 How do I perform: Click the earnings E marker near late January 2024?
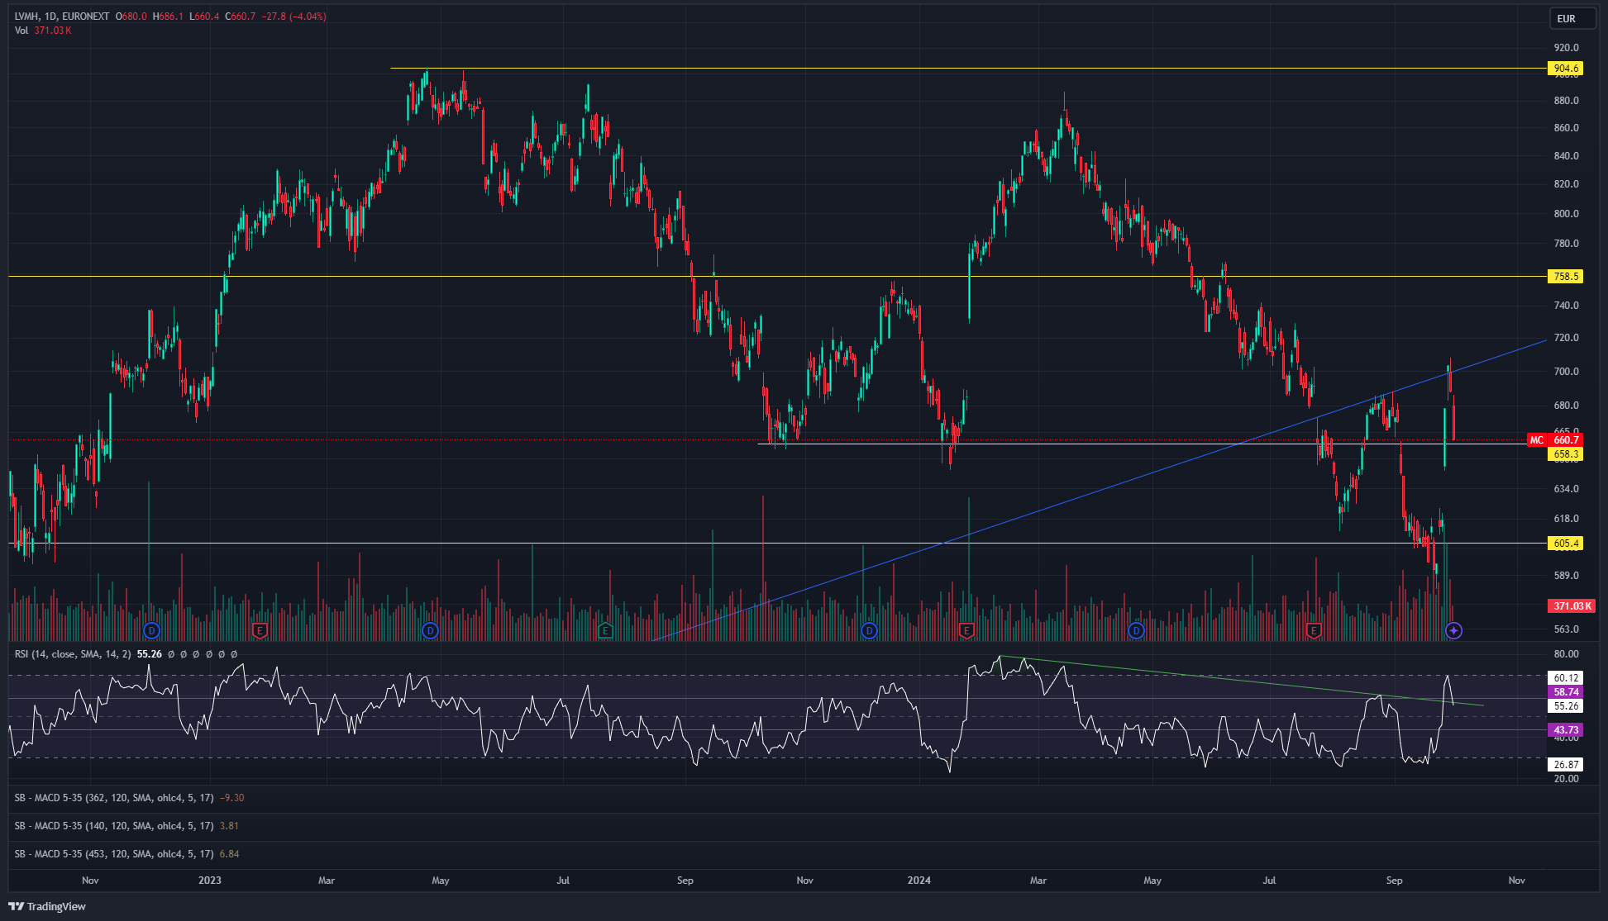point(966,631)
